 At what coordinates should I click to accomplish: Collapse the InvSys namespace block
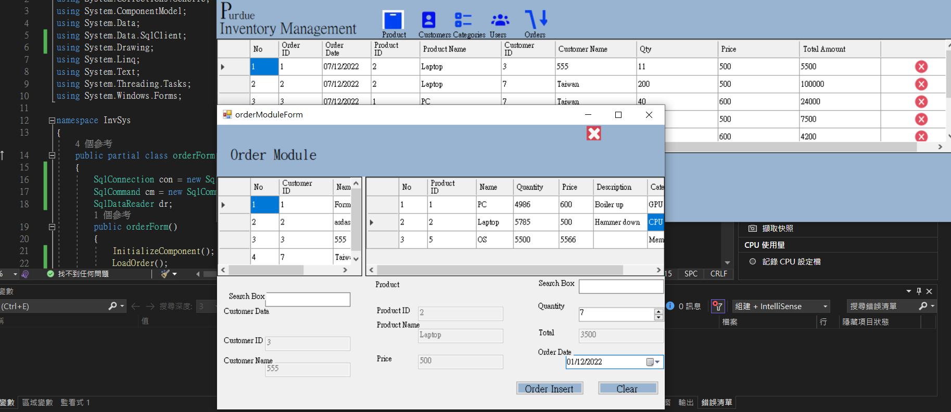click(52, 121)
